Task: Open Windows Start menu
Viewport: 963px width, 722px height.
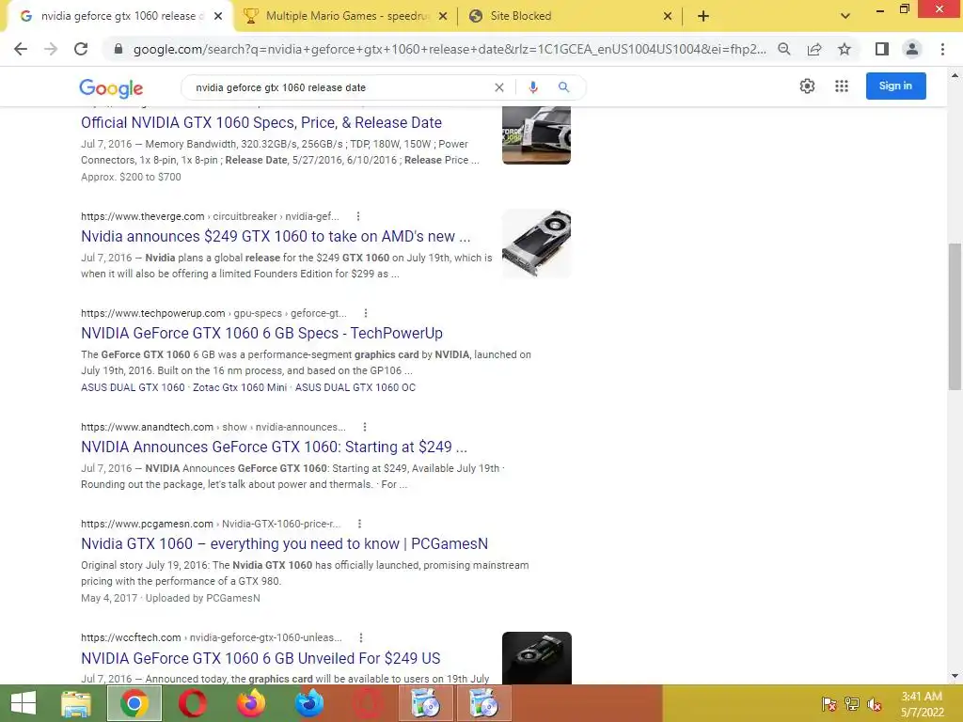Action: tap(23, 703)
